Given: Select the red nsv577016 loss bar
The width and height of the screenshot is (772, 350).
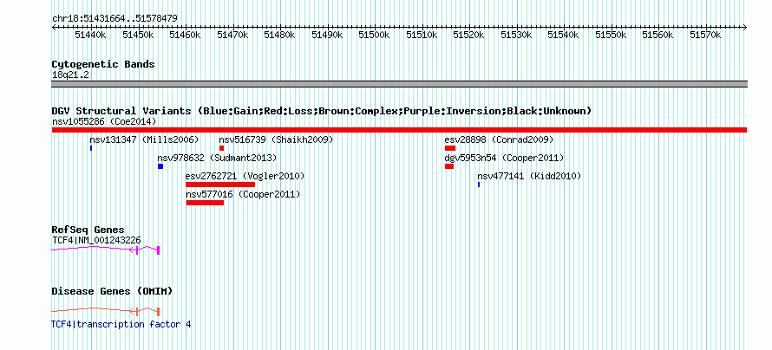Looking at the screenshot, I should (x=205, y=203).
